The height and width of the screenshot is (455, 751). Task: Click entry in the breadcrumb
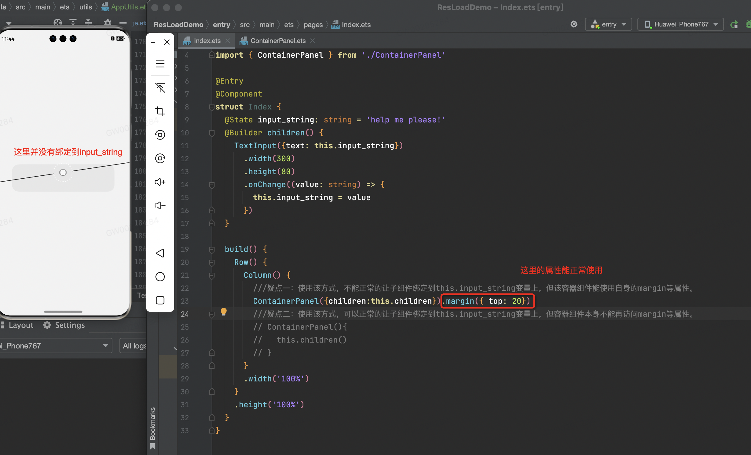tap(222, 24)
